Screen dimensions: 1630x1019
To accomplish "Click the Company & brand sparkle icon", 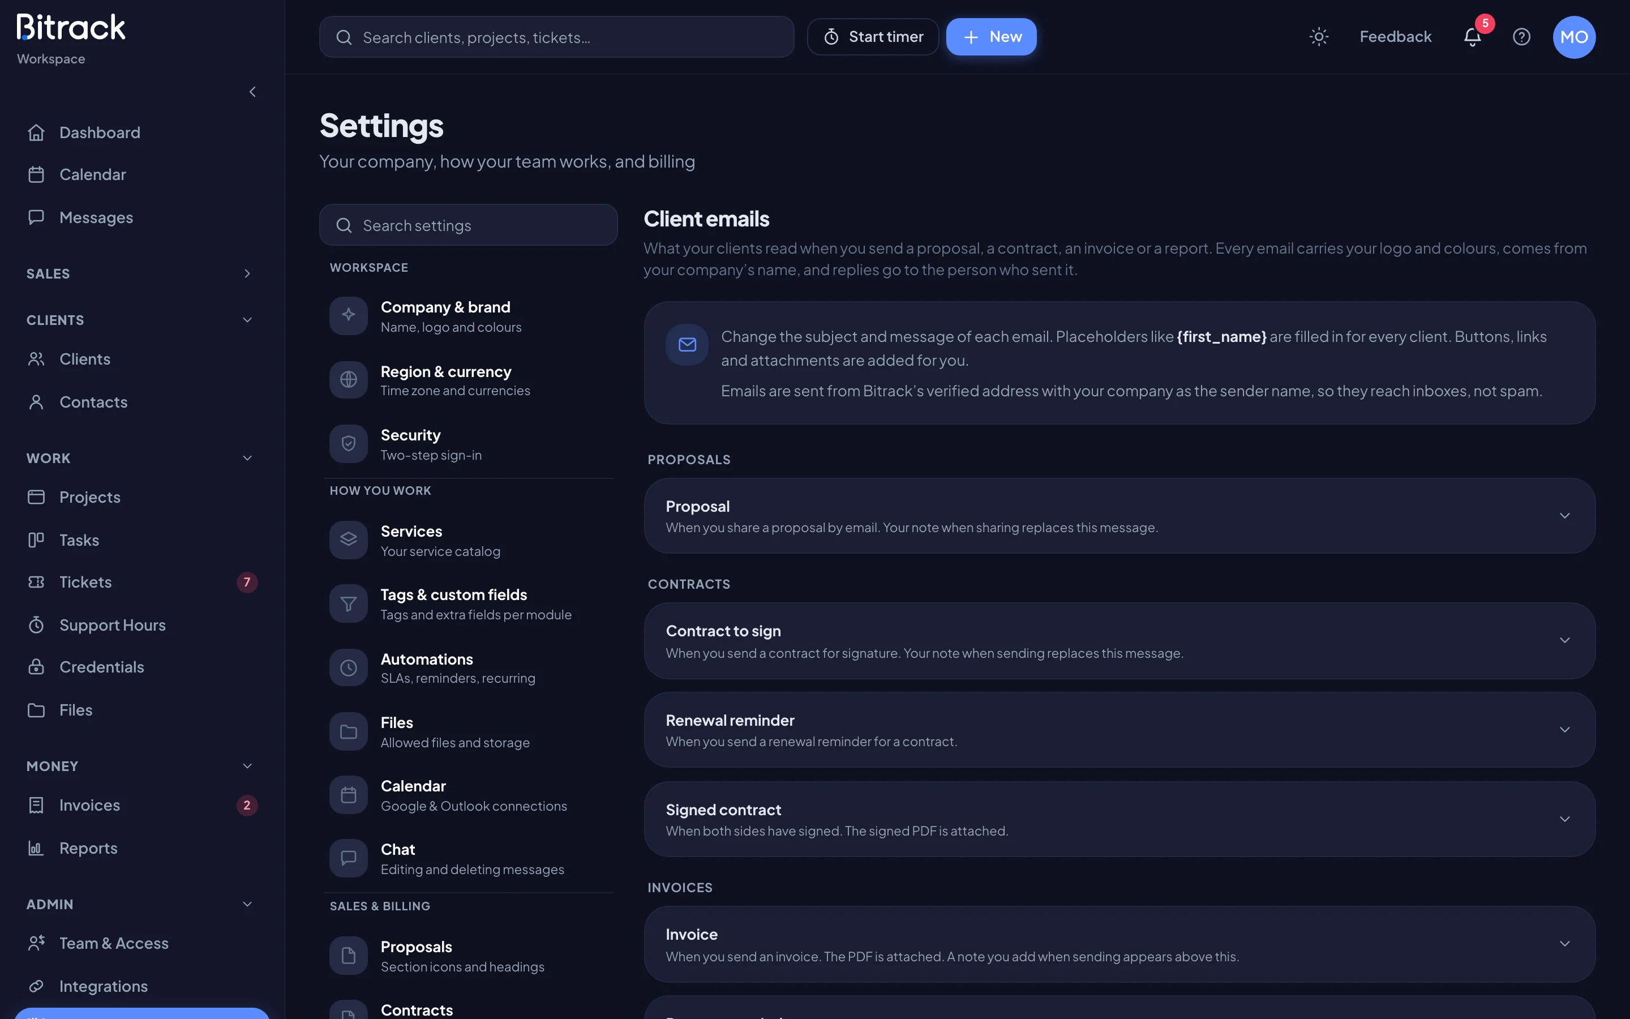I will pyautogui.click(x=348, y=315).
